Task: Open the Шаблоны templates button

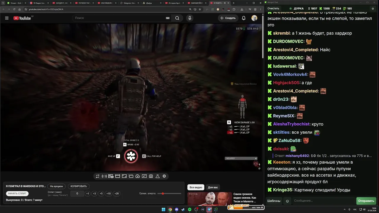Action: point(274,201)
